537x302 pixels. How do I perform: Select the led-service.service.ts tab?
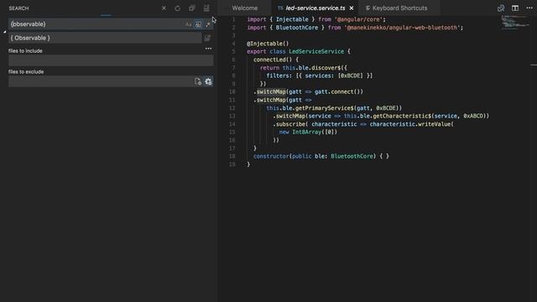[315, 8]
